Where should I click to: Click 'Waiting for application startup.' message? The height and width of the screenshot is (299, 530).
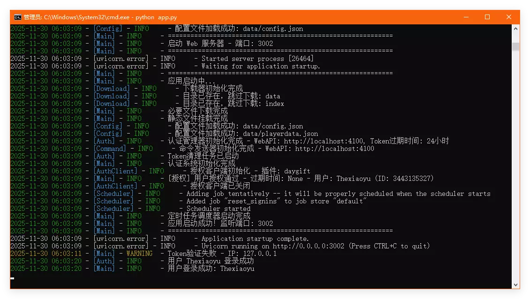261,66
